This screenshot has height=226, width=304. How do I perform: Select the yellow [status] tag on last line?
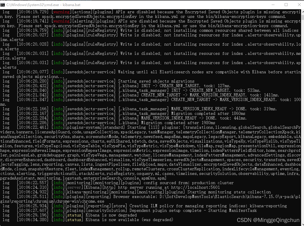tap(75, 220)
